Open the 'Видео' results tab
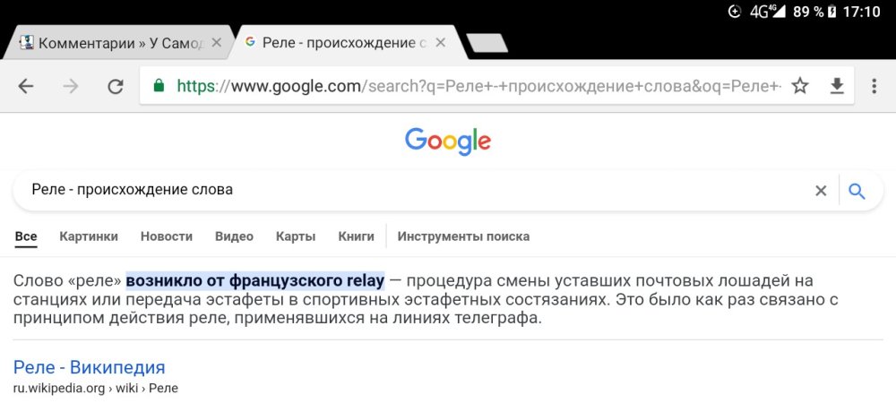This screenshot has width=896, height=403. click(234, 236)
